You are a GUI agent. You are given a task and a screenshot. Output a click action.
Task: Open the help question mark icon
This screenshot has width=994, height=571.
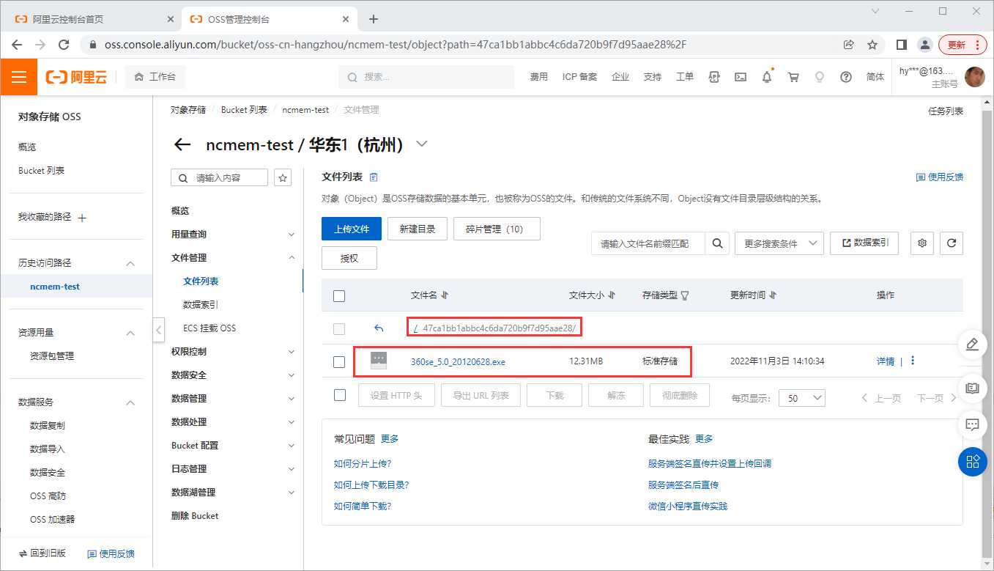(846, 77)
